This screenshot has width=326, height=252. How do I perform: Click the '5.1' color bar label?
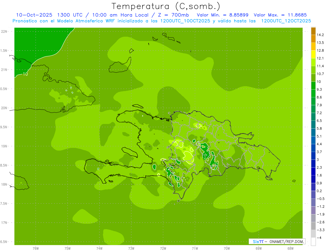319,136
